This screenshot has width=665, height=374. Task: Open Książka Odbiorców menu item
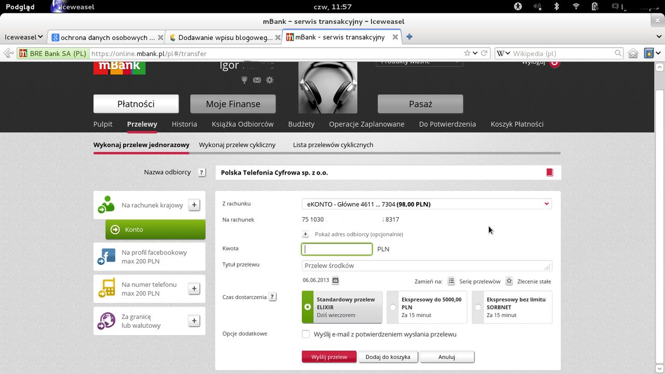point(243,124)
